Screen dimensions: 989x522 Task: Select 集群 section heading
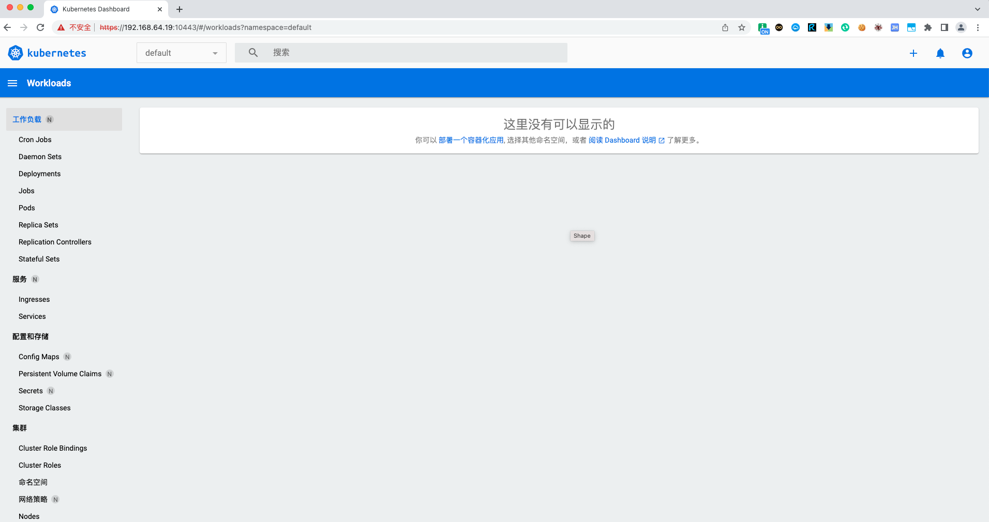20,428
